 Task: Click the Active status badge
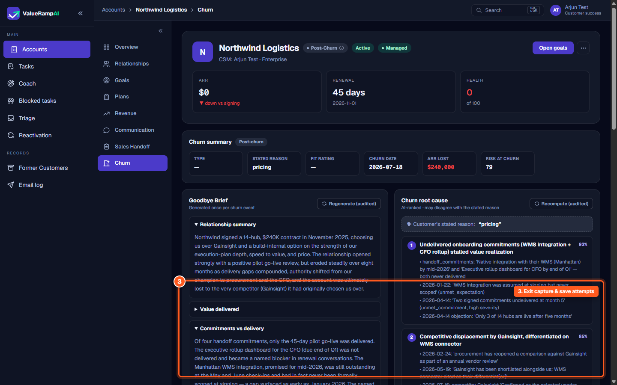(363, 48)
